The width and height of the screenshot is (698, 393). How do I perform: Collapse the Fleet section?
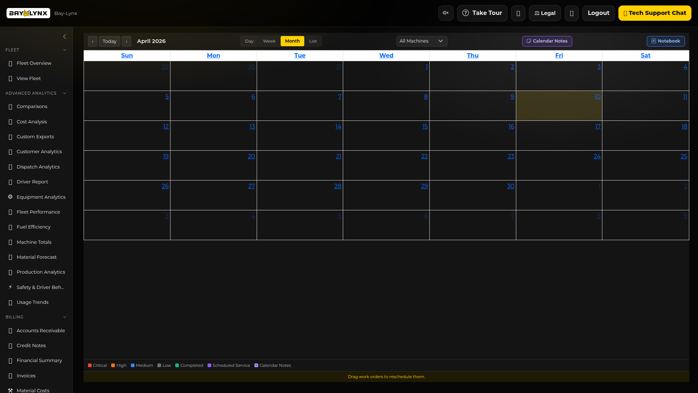click(65, 50)
